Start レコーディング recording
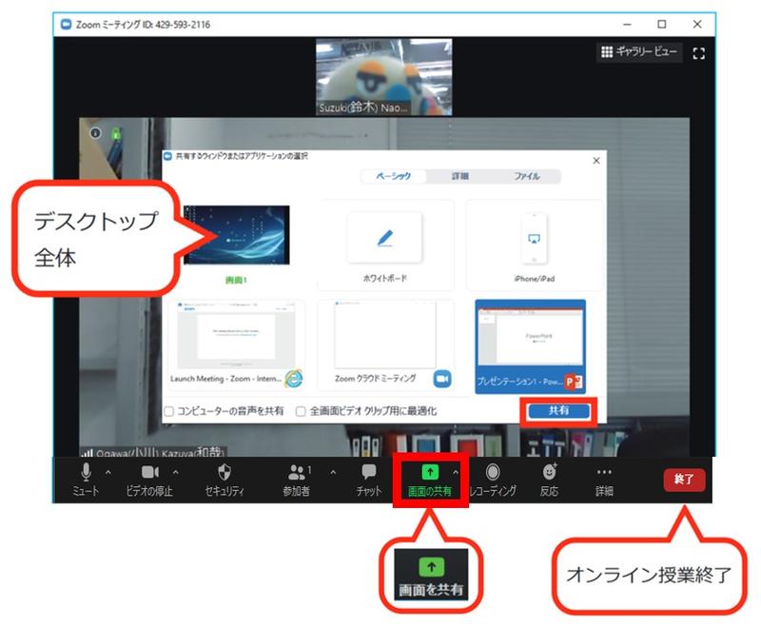 tap(493, 479)
